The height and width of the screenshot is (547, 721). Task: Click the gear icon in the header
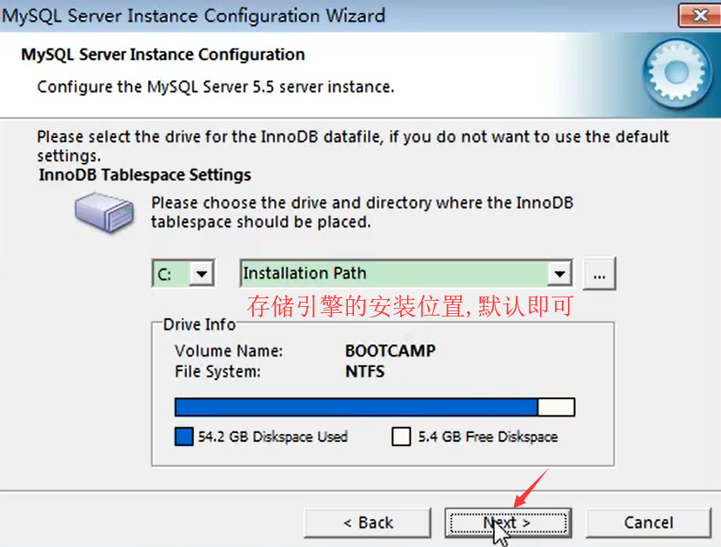click(677, 73)
